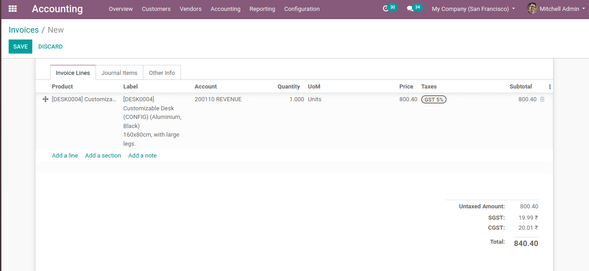Open the Customers menu
589x271 pixels.
pos(156,9)
